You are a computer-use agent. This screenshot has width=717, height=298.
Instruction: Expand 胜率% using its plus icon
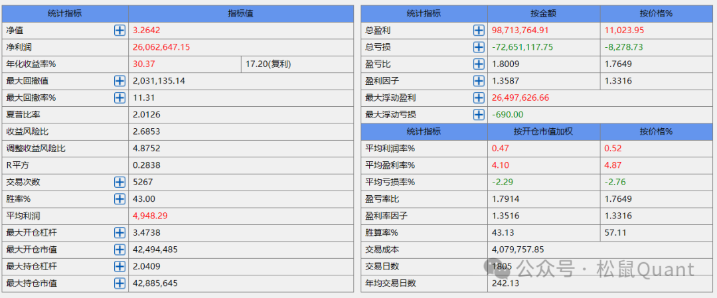(119, 198)
